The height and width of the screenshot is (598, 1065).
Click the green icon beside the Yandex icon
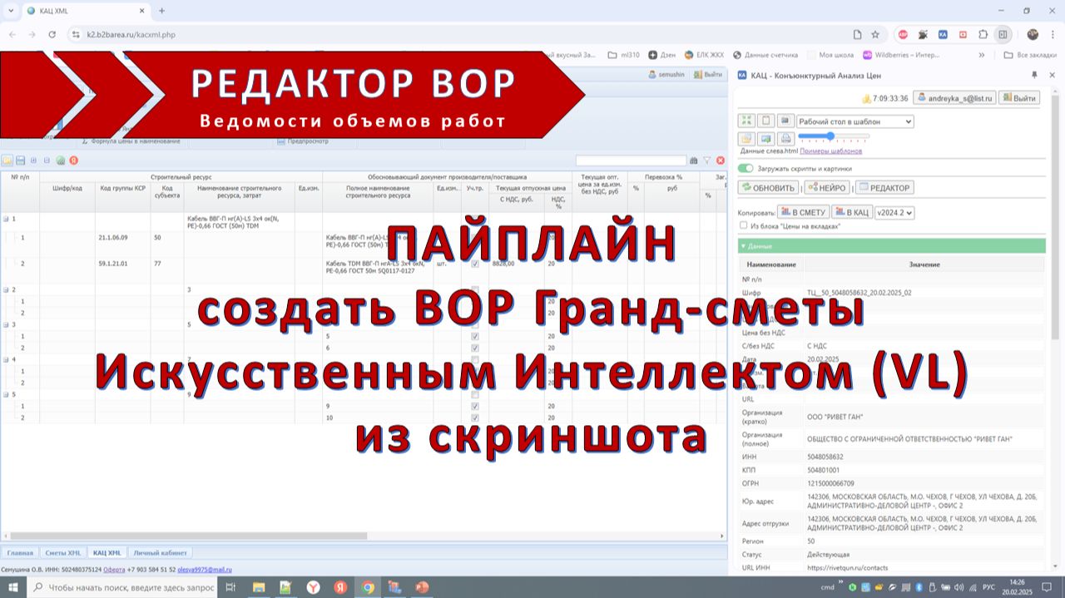click(61, 161)
